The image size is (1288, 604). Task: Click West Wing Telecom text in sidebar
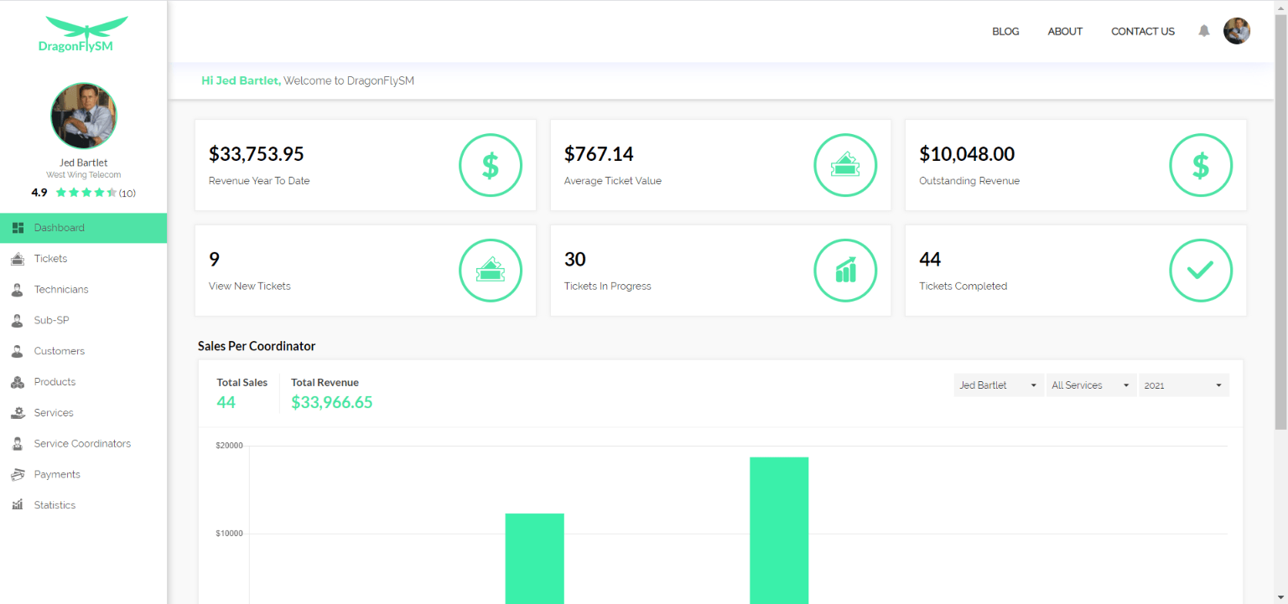click(x=84, y=175)
